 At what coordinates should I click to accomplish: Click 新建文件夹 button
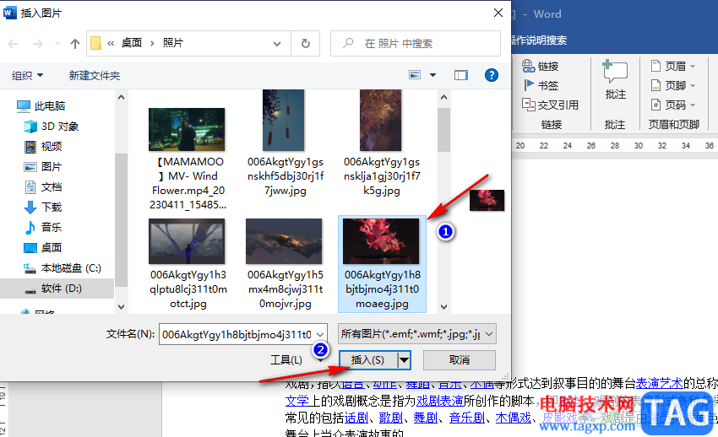pos(95,75)
